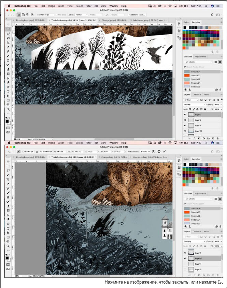
Task: Choose Zoom tool in upper window toolbar
Action: click(8, 109)
